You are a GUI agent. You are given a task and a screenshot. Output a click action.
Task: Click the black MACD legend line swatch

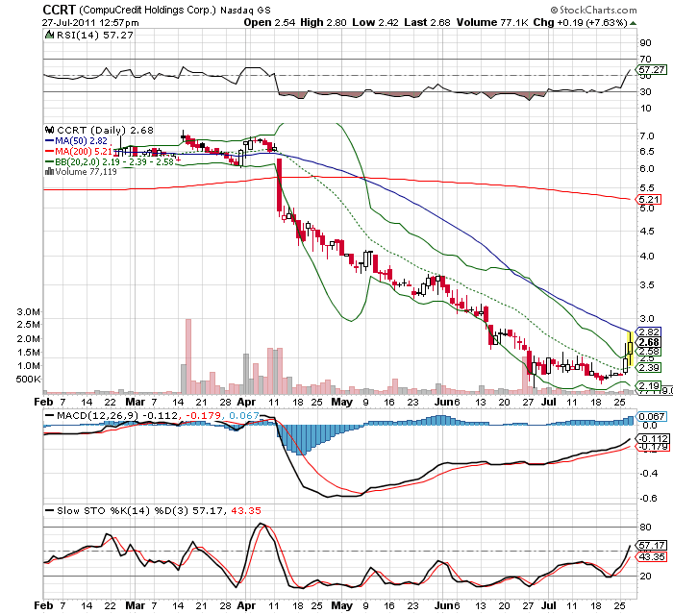tap(49, 415)
